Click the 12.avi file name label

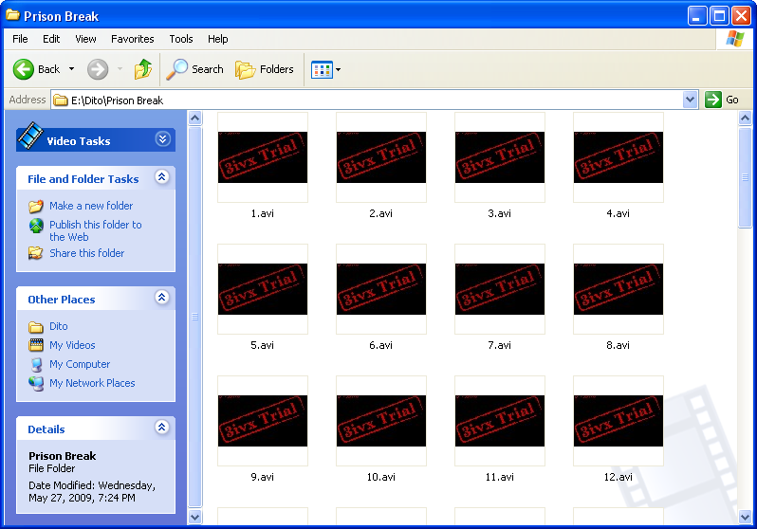(618, 477)
